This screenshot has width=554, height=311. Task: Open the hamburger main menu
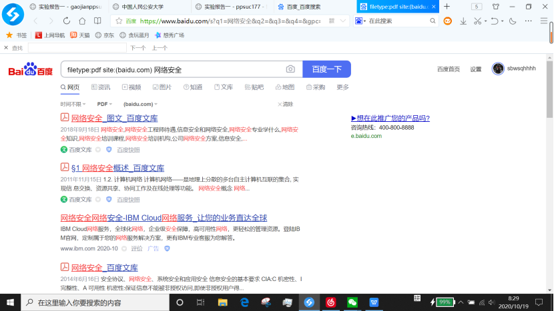coord(544,21)
